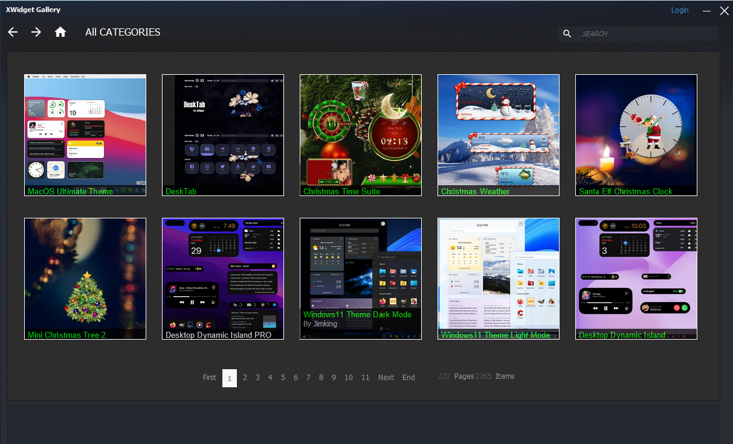Open the Santa Elf Christmas Clock thumbnail
733x444 pixels.
[636, 135]
